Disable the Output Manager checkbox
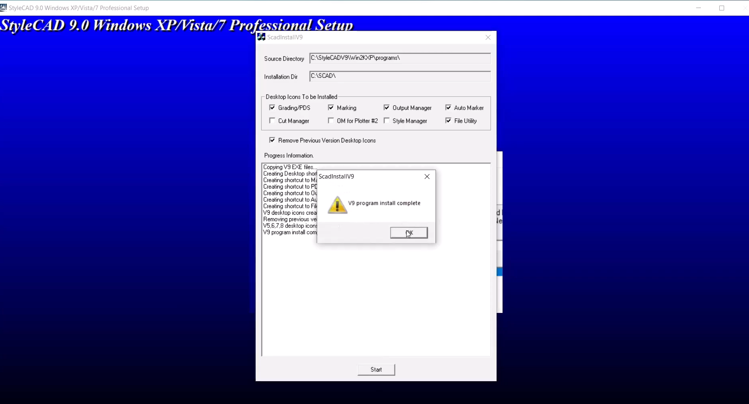Screen dimensions: 749x404 click(387, 108)
